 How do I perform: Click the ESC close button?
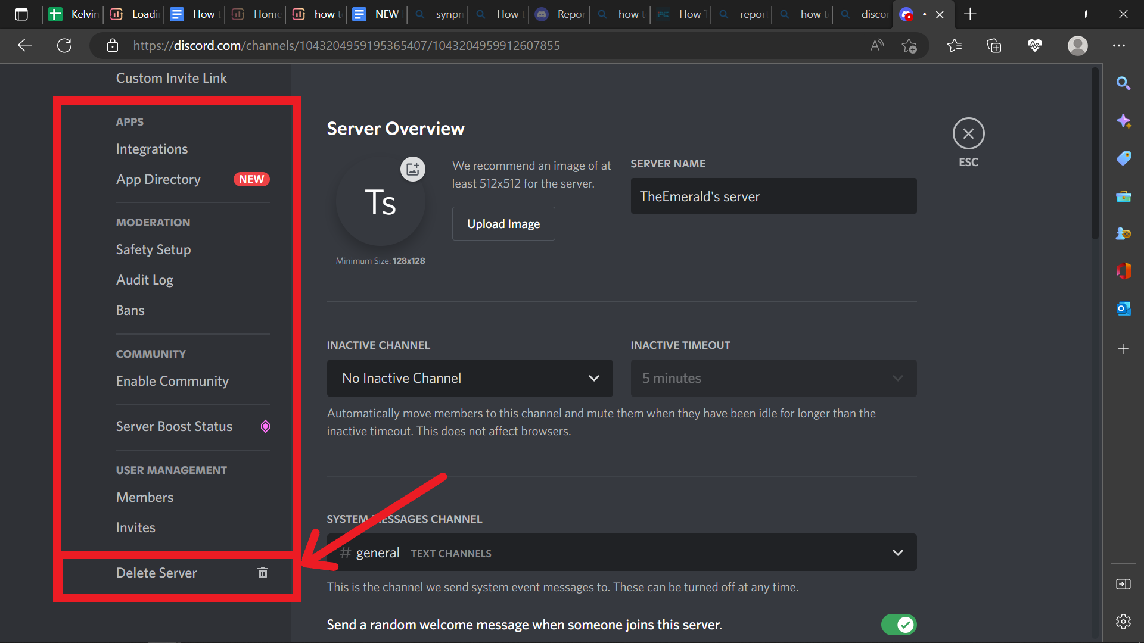(968, 133)
